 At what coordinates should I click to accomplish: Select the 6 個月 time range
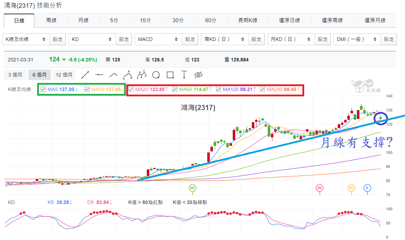pos(40,75)
